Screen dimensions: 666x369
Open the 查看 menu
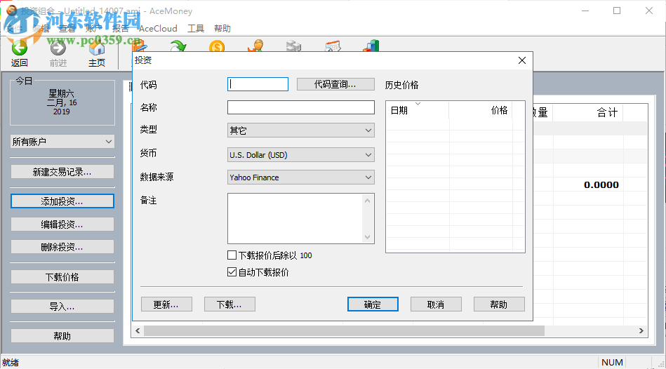[67, 29]
